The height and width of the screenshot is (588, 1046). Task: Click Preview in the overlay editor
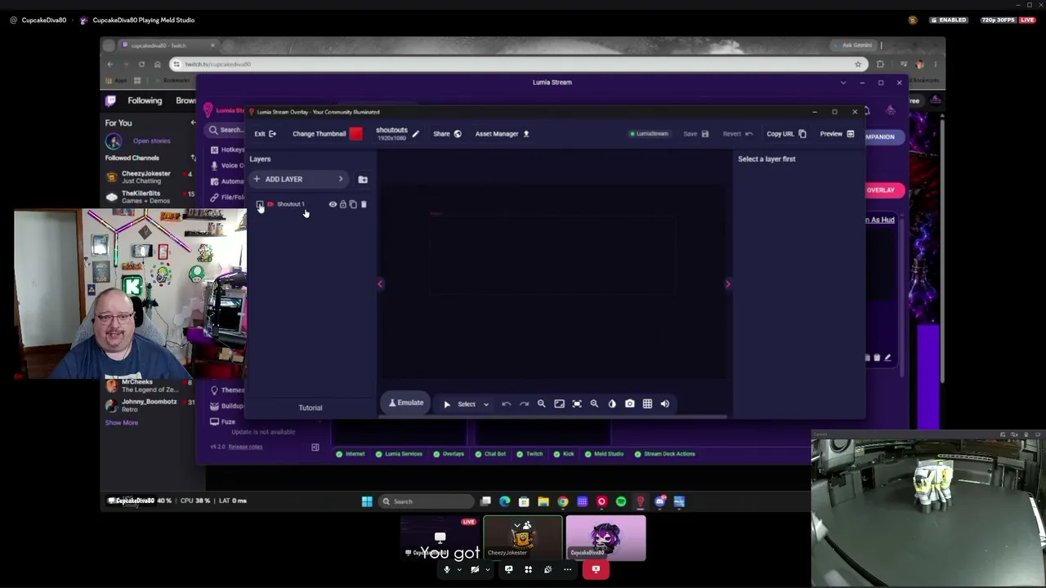click(x=837, y=134)
